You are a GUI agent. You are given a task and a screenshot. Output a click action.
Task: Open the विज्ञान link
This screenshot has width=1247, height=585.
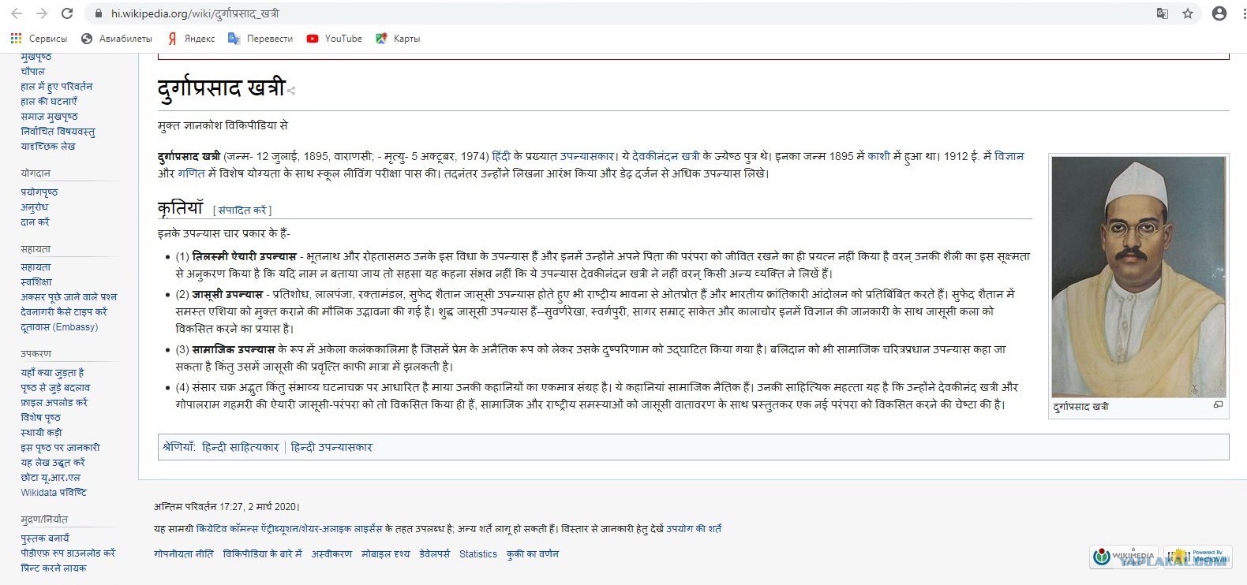point(1009,156)
